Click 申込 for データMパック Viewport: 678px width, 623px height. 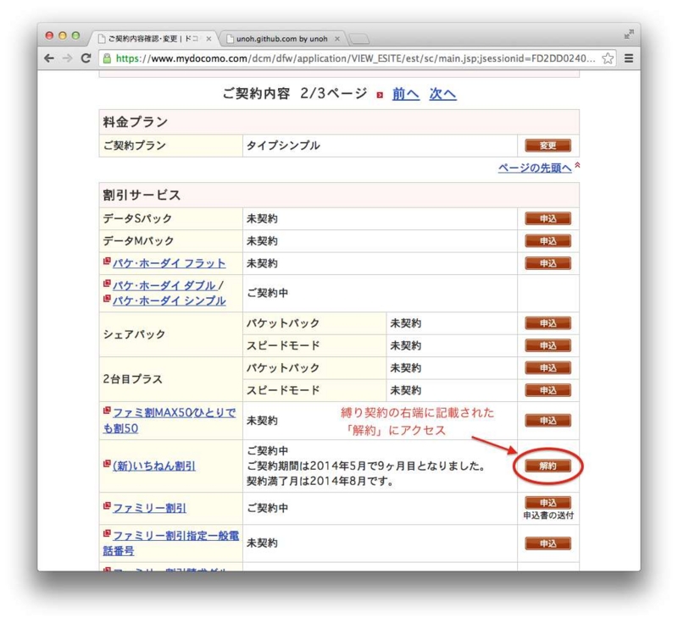(x=547, y=241)
